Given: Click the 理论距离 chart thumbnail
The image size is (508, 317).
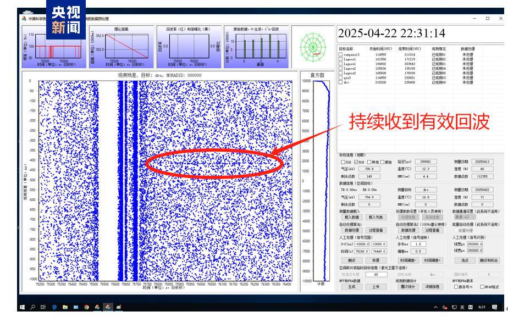Looking at the screenshot, I should (x=122, y=47).
